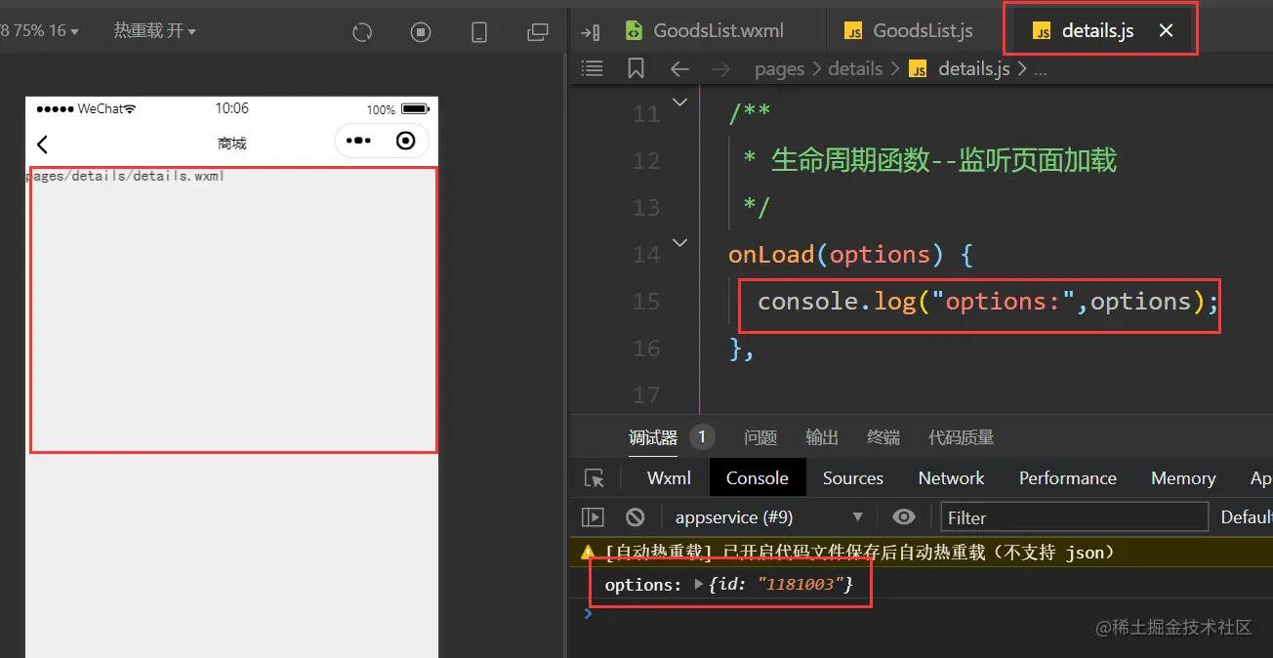Focus the console Filter input field

click(1075, 517)
